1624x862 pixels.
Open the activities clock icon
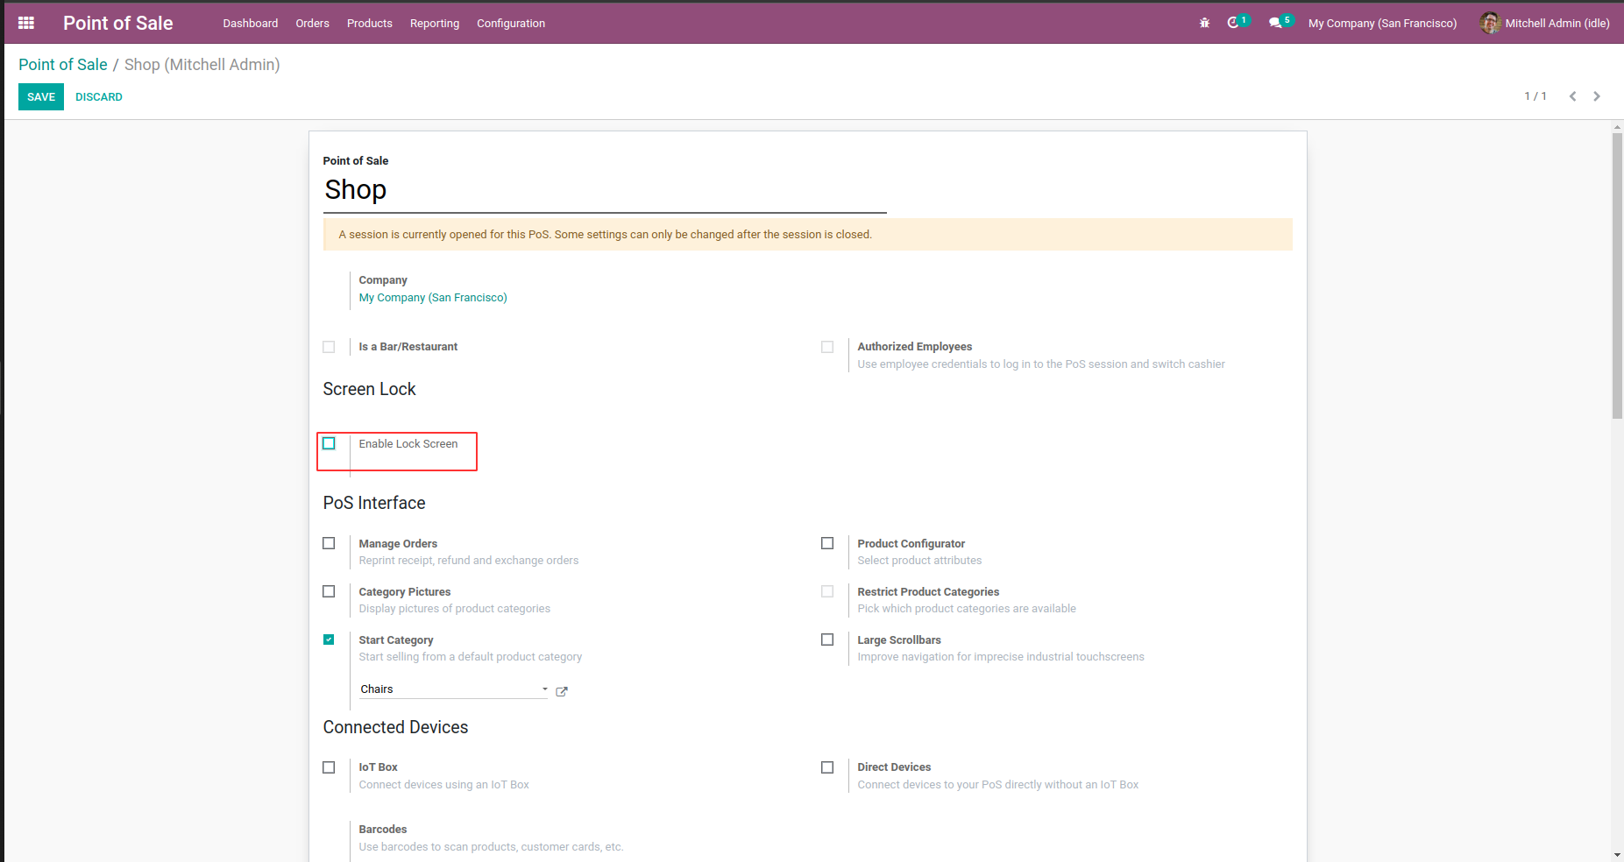point(1233,23)
